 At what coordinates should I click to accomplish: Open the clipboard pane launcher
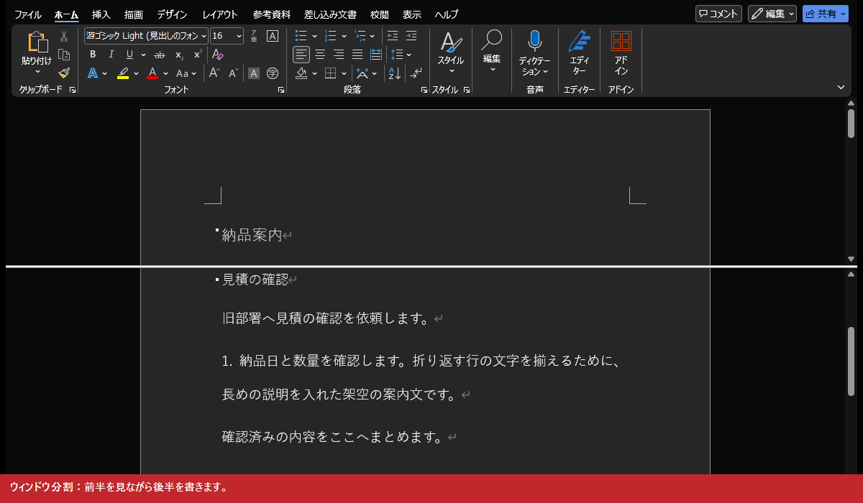pos(73,90)
